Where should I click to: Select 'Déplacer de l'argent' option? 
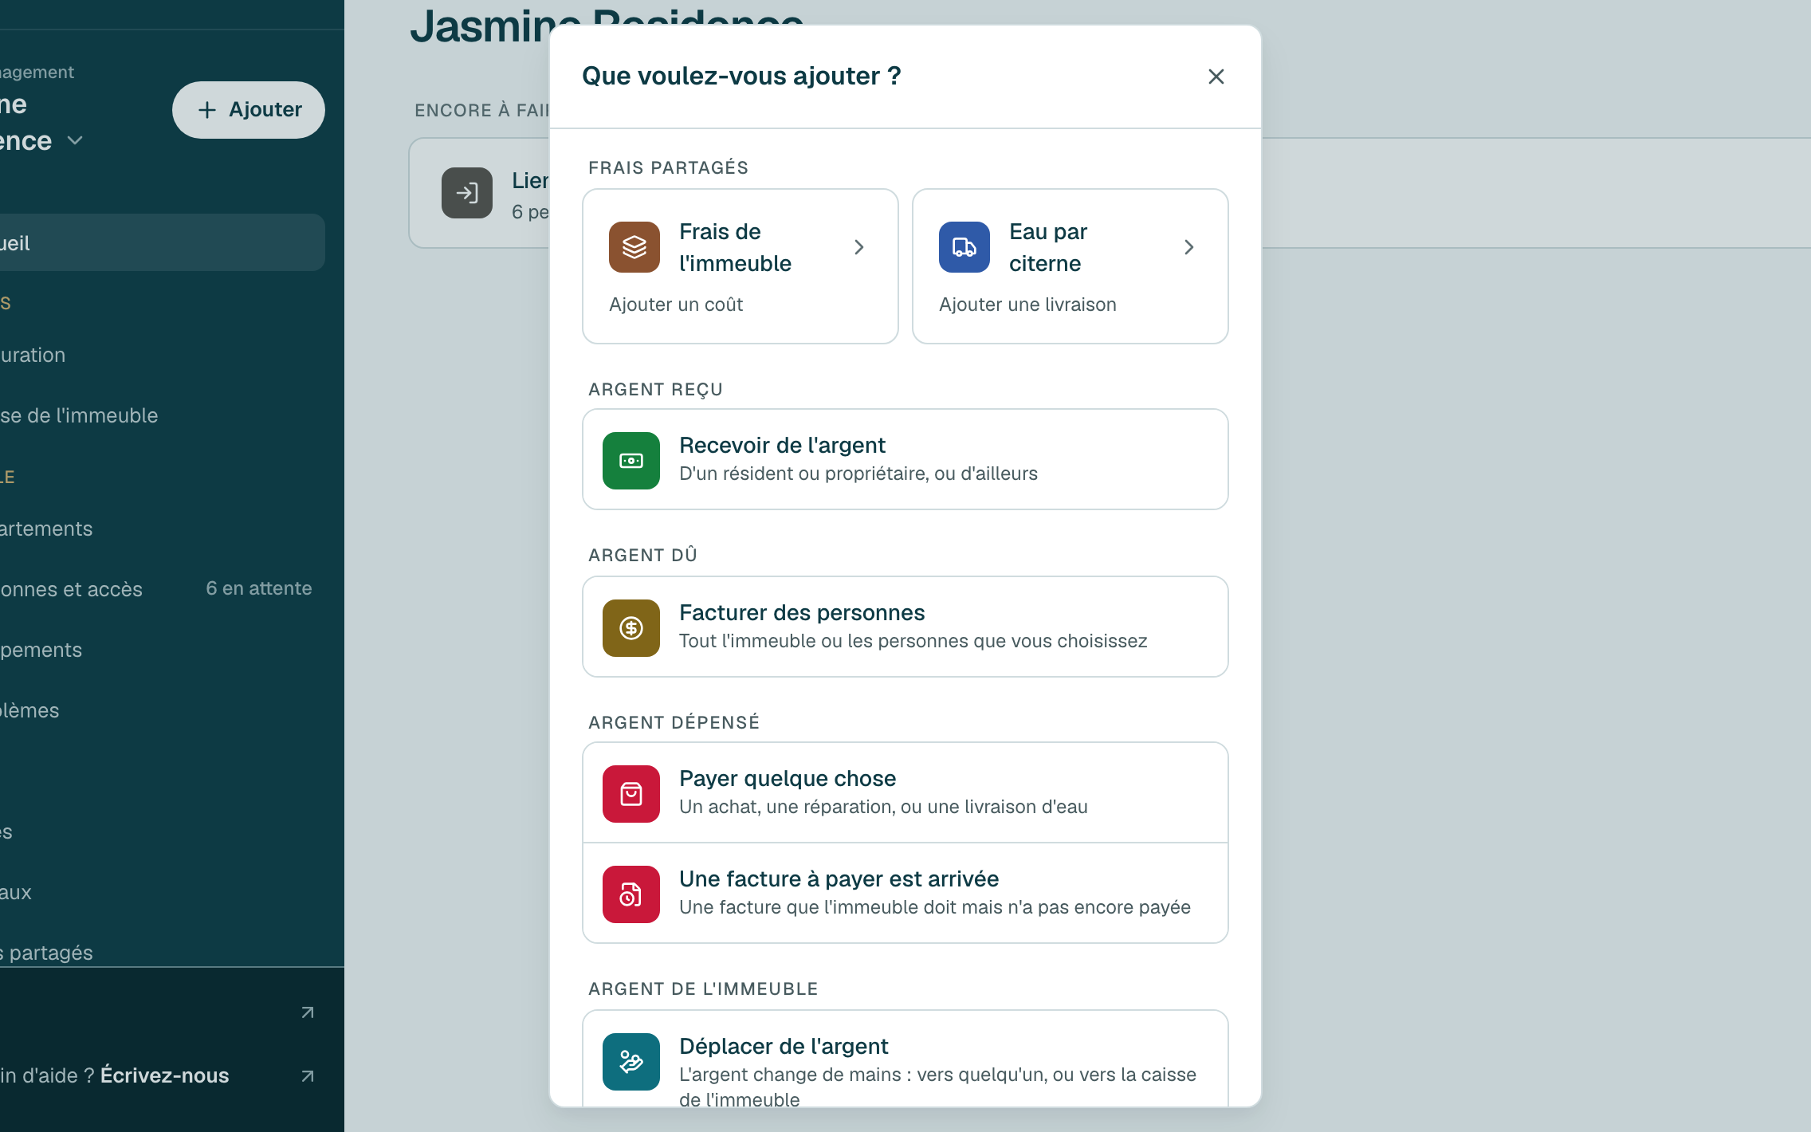coord(905,1060)
